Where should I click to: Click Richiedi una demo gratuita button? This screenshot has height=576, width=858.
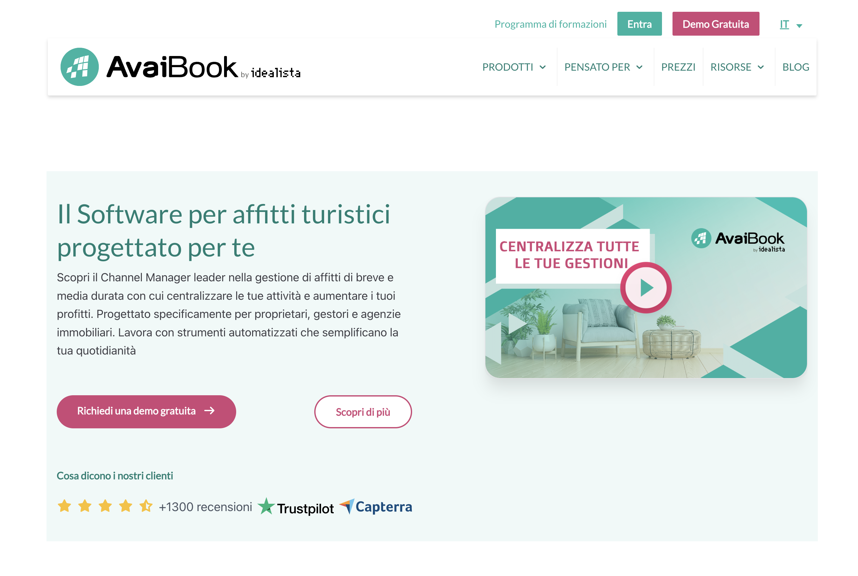point(146,411)
